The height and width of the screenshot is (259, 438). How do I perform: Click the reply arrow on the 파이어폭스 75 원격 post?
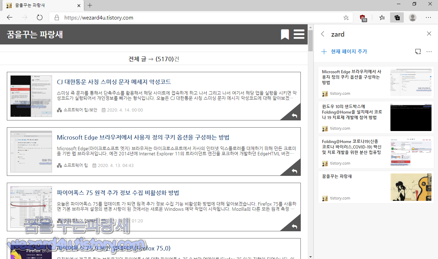tap(294, 226)
